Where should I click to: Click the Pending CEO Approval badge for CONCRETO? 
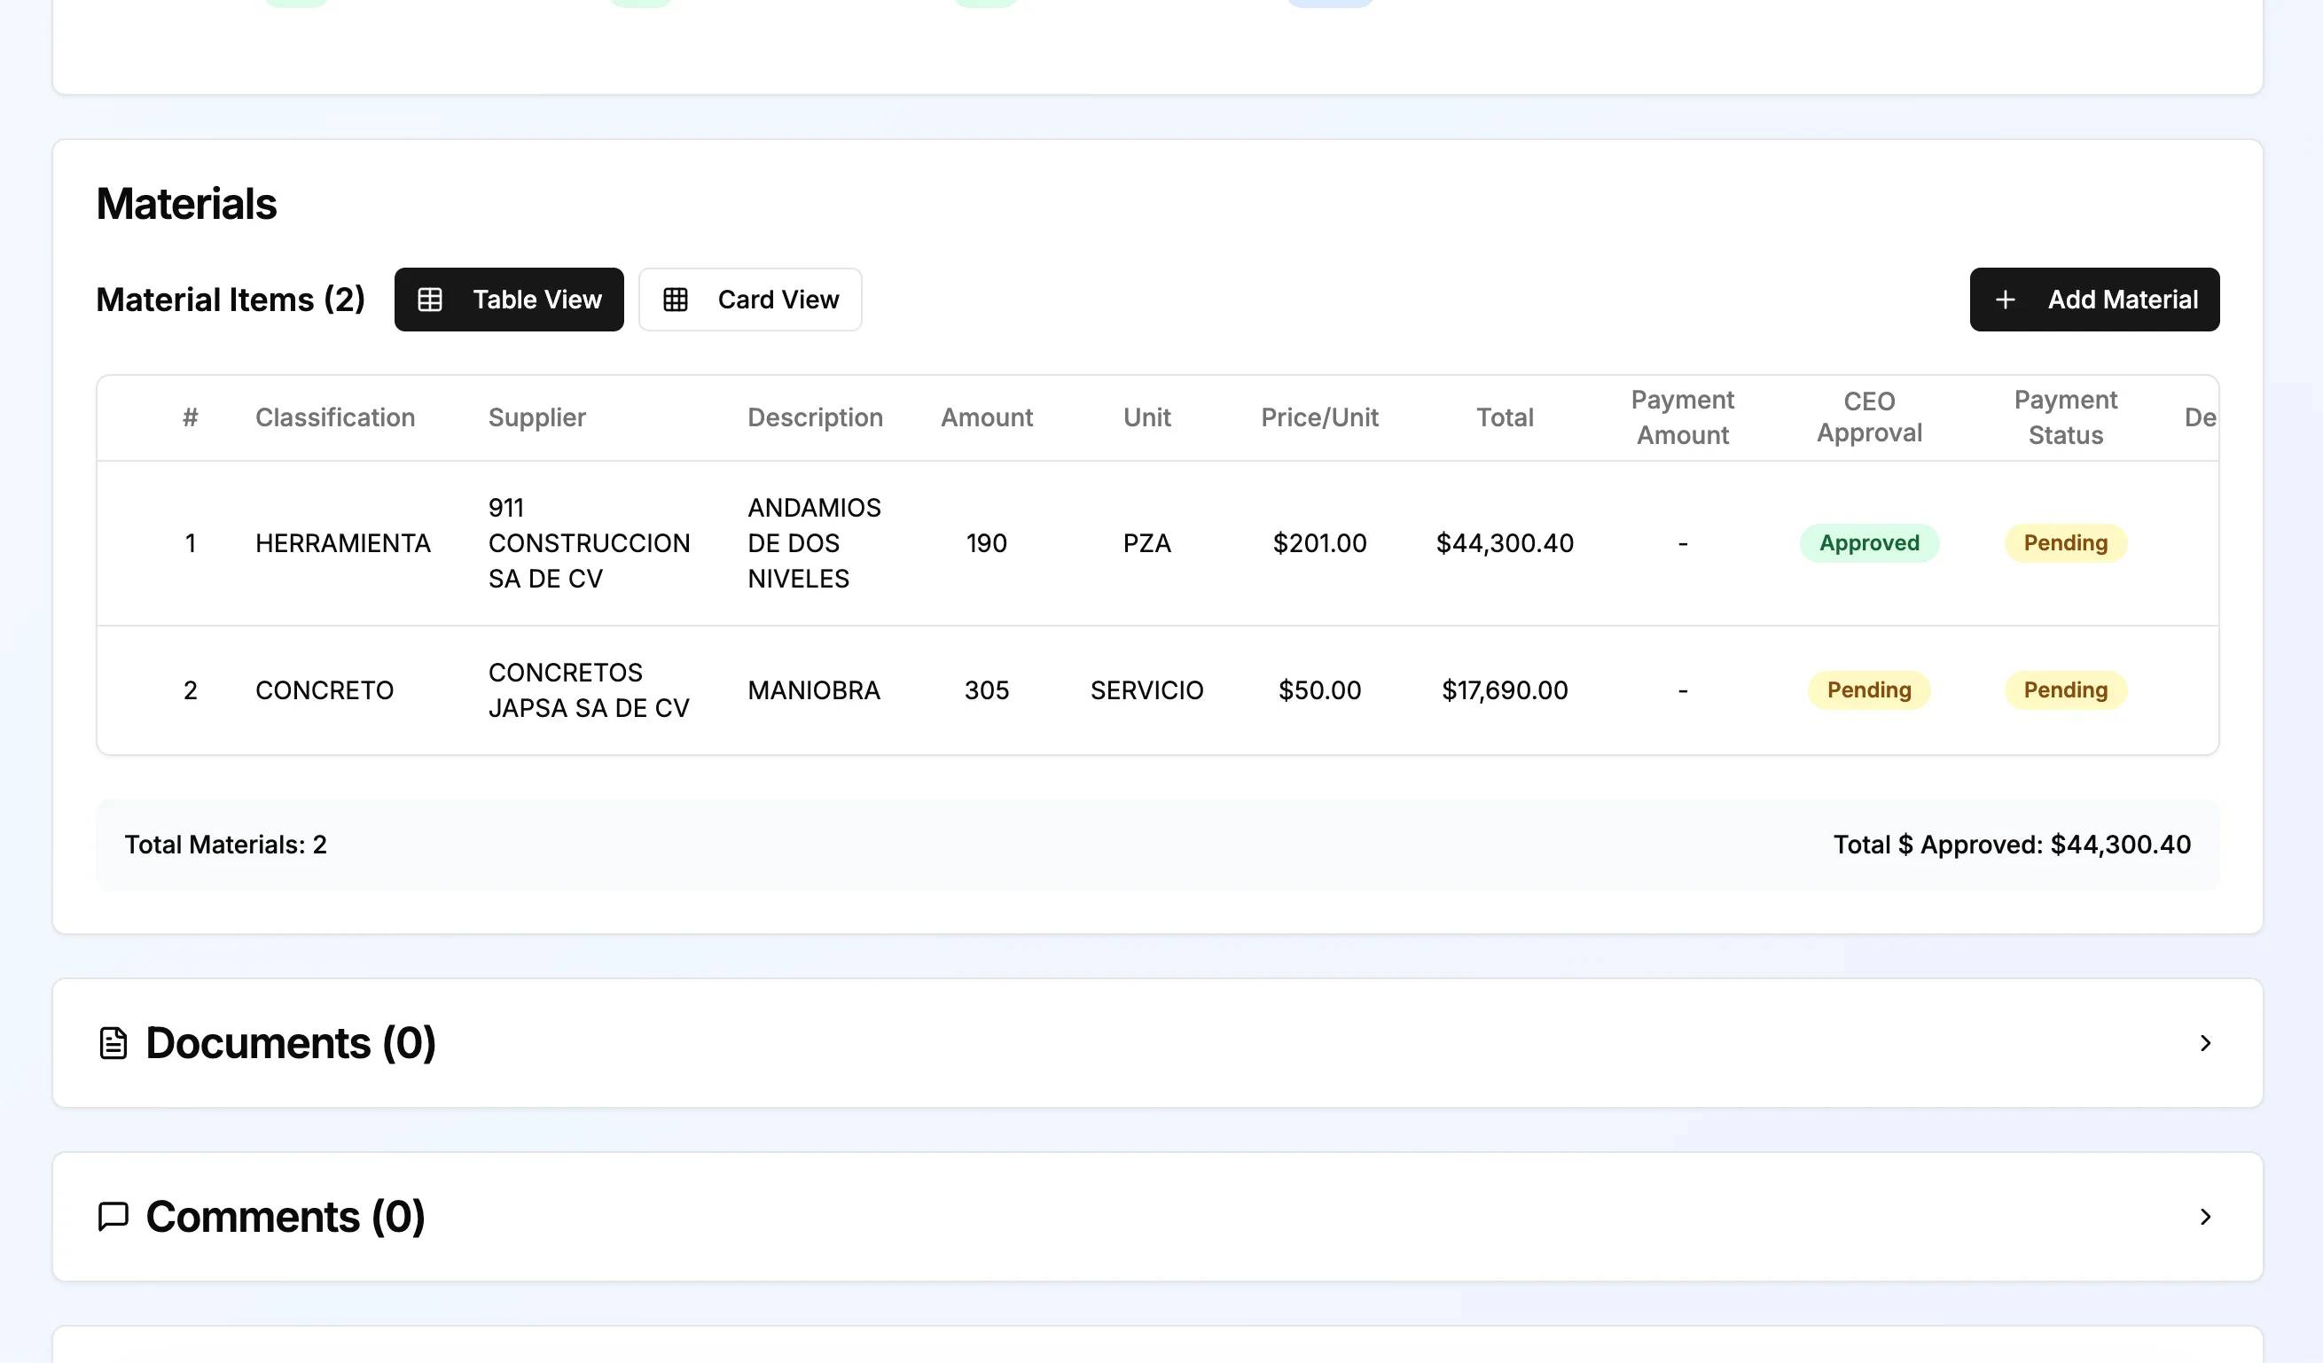pyautogui.click(x=1868, y=690)
